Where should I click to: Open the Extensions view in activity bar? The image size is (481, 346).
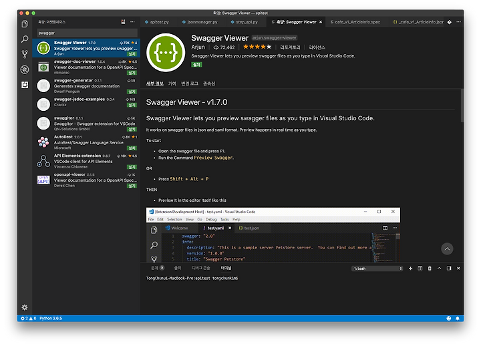pyautogui.click(x=25, y=85)
